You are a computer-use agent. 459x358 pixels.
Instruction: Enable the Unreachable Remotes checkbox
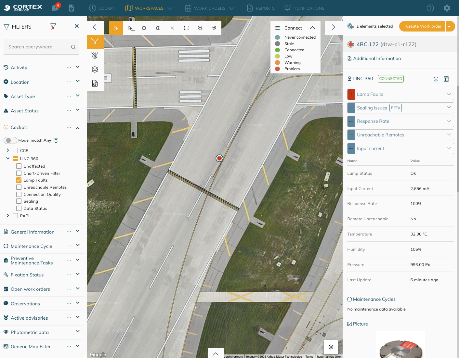pyautogui.click(x=19, y=187)
